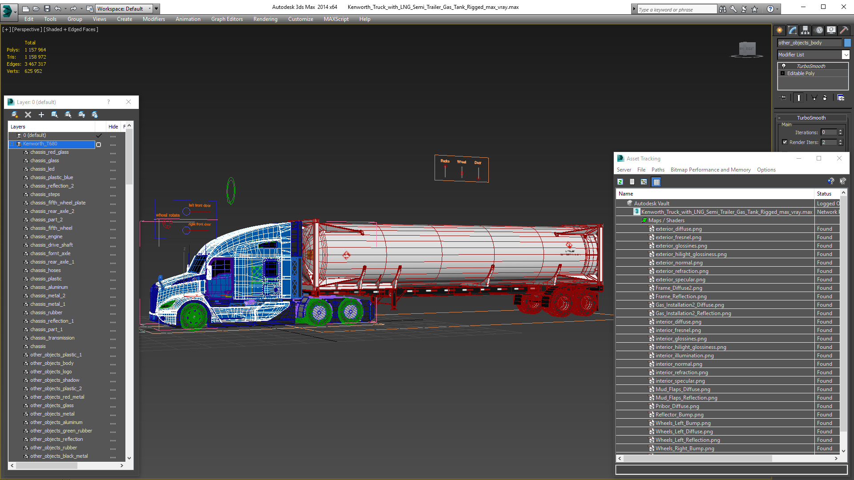Open the Modifiers menu
Screen dimensions: 854x480
(x=154, y=19)
